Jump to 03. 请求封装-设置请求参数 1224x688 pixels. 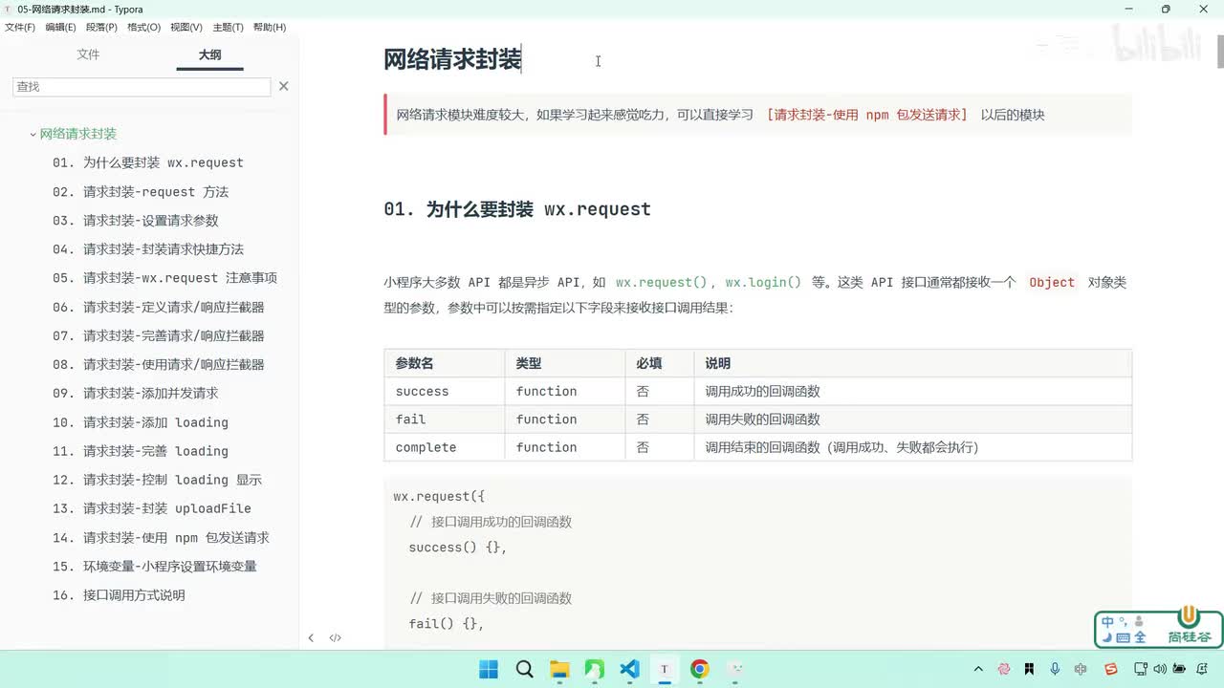[136, 221]
